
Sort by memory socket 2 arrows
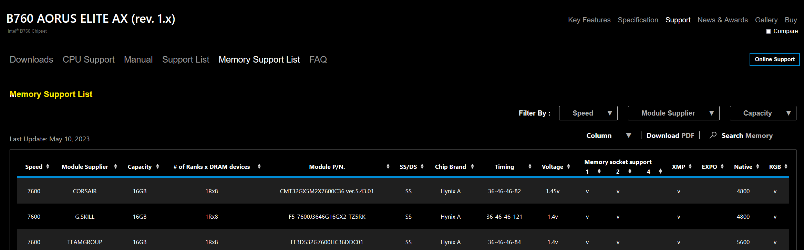click(630, 171)
